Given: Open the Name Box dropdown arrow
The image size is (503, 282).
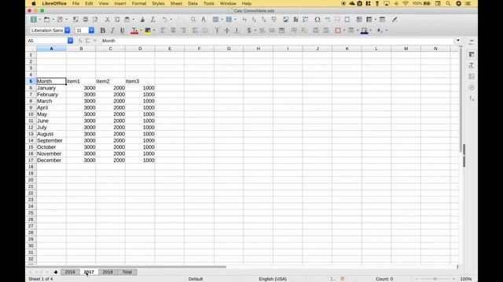Looking at the screenshot, I should [x=70, y=41].
